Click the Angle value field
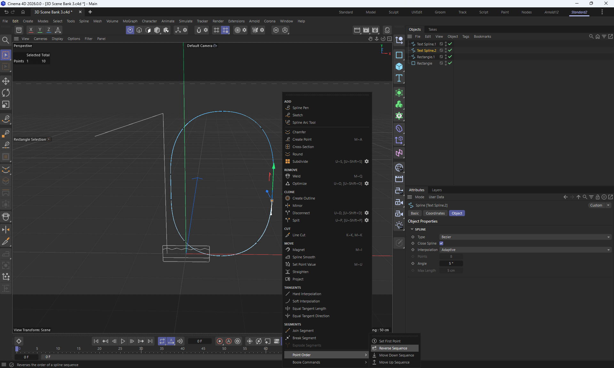Image resolution: width=614 pixels, height=368 pixels. 451,263
